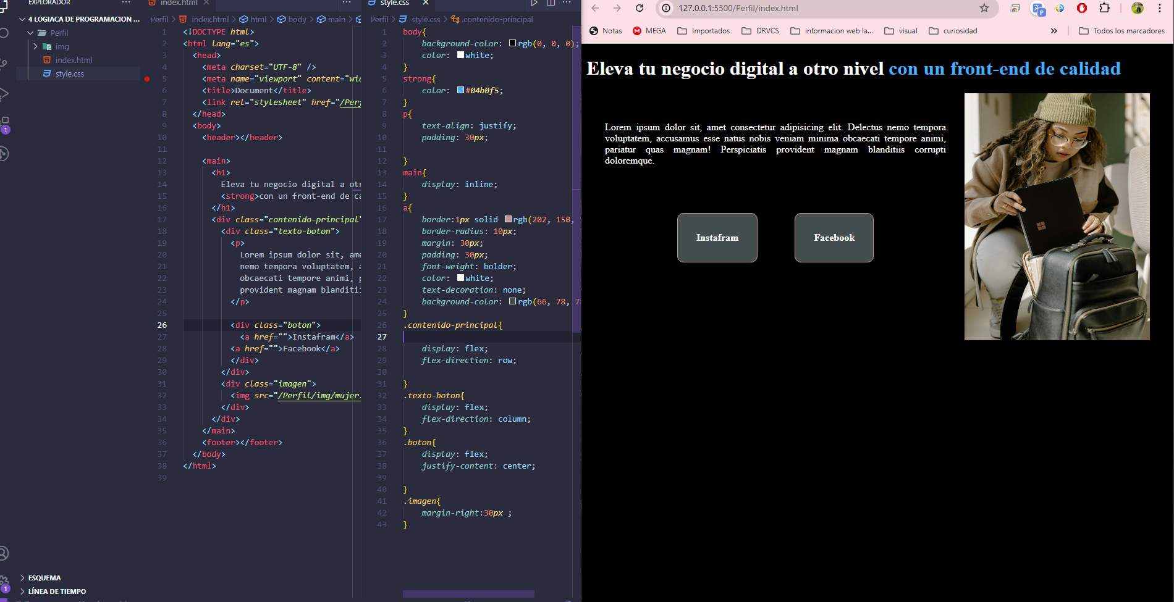Image resolution: width=1174 pixels, height=602 pixels.
Task: Select style.css in the explorer tree
Action: point(69,73)
